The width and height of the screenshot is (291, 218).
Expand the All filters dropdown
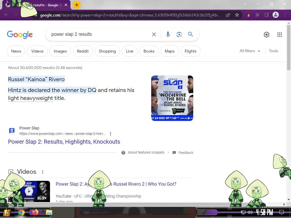[x=250, y=51]
